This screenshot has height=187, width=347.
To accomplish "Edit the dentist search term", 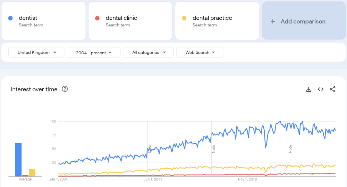I will (28, 18).
